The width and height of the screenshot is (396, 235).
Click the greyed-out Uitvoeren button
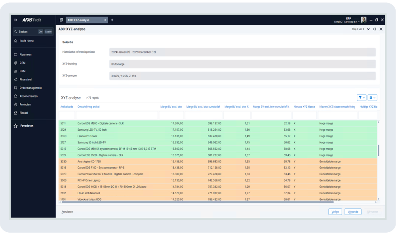tap(373, 212)
